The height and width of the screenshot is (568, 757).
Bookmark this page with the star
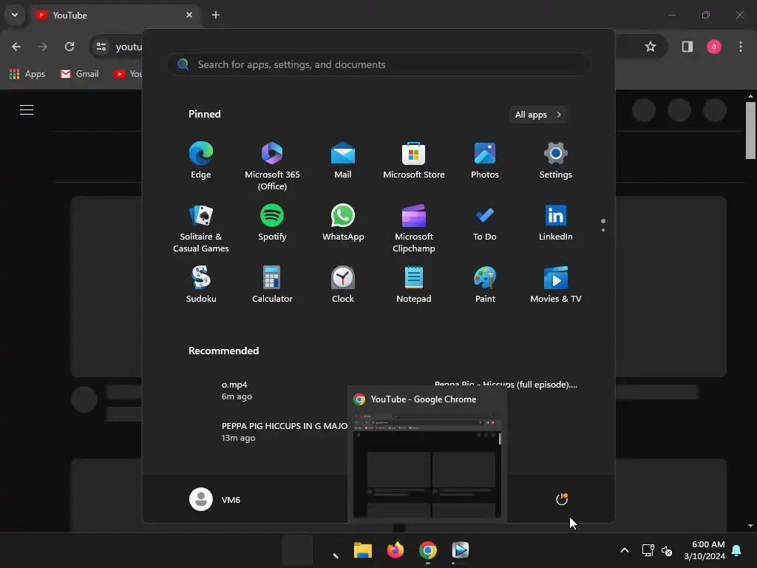click(651, 47)
